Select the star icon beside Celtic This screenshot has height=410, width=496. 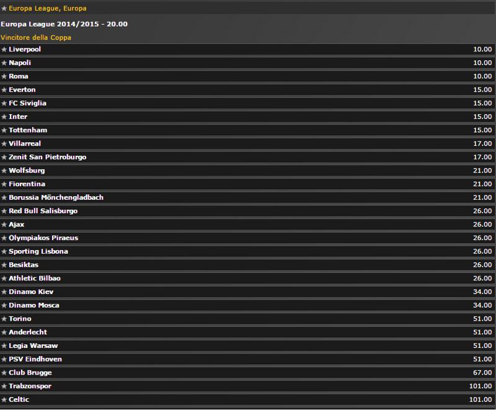coord(6,399)
